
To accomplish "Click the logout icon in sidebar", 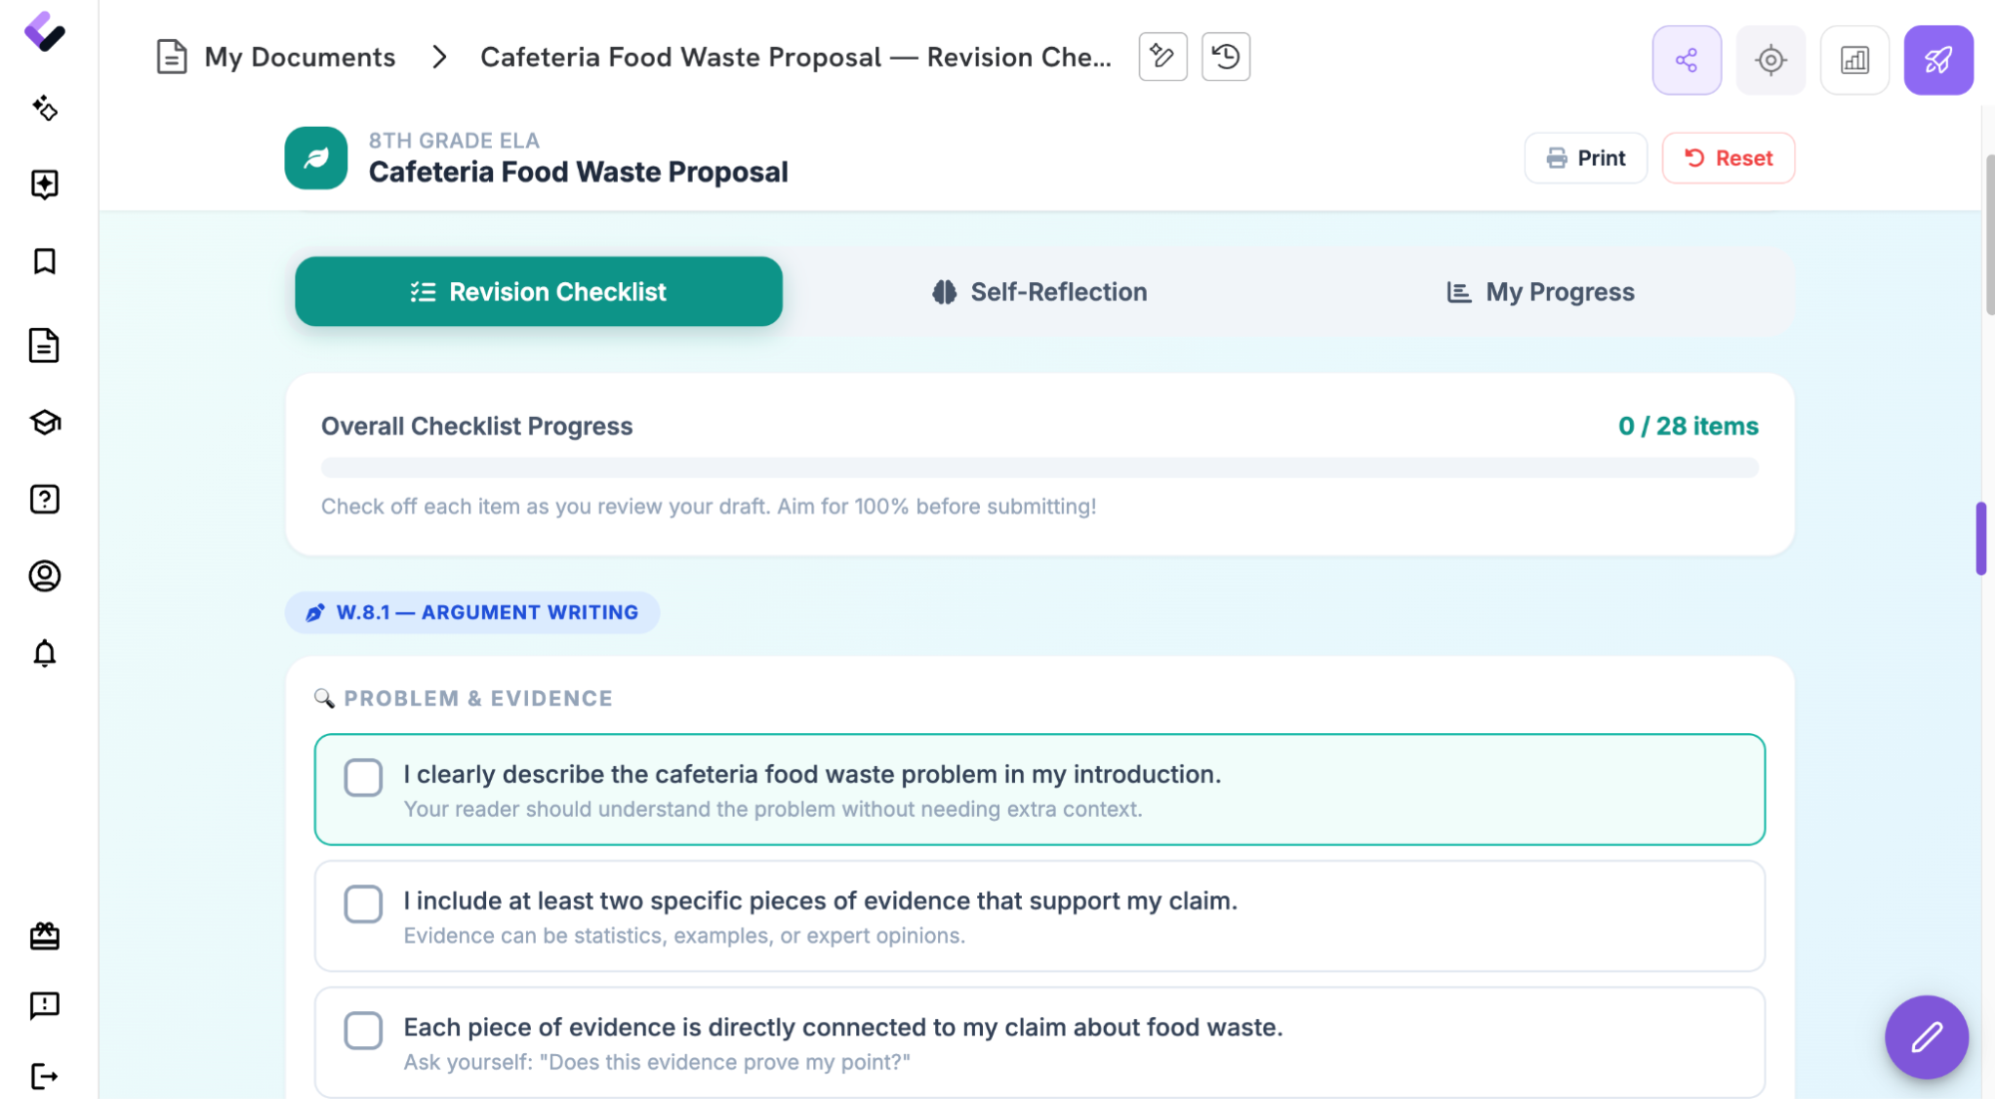I will (x=44, y=1076).
